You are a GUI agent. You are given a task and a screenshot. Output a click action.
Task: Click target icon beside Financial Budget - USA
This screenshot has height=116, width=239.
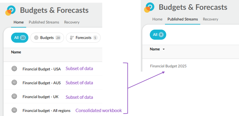(x=14, y=69)
